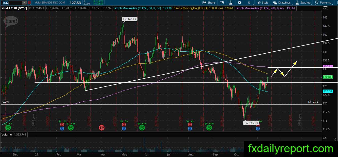Click the small icon right of volume pane
The image size is (338, 157).
pyautogui.click(x=336, y=140)
